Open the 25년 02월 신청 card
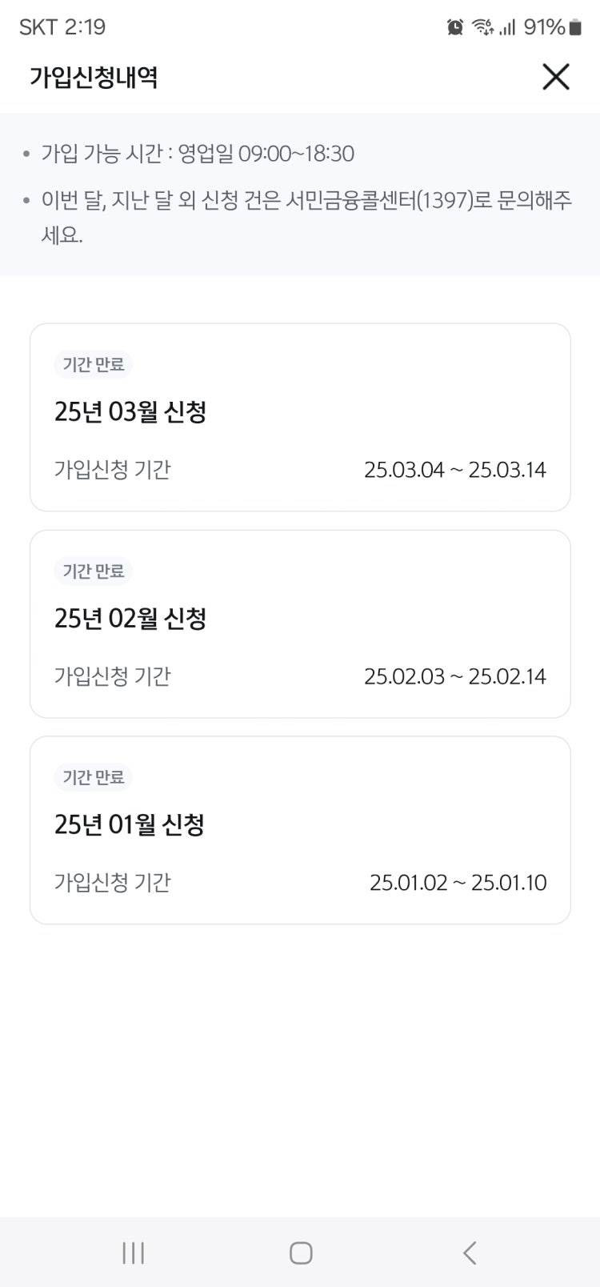The width and height of the screenshot is (600, 1287). (x=300, y=623)
